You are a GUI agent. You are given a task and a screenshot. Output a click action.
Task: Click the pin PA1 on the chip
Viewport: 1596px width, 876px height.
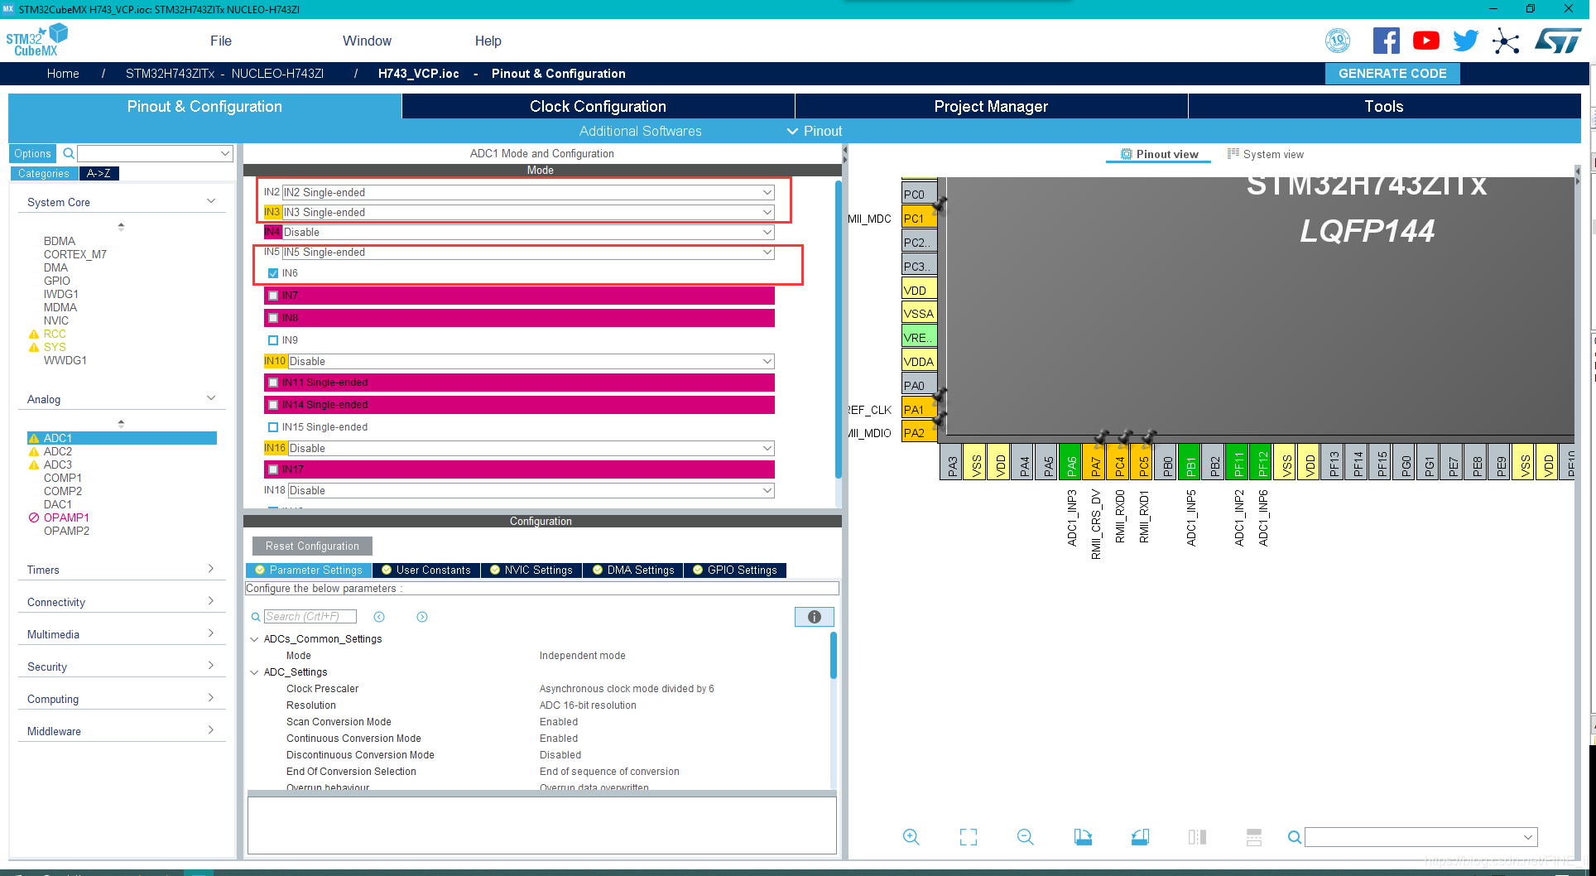[919, 410]
